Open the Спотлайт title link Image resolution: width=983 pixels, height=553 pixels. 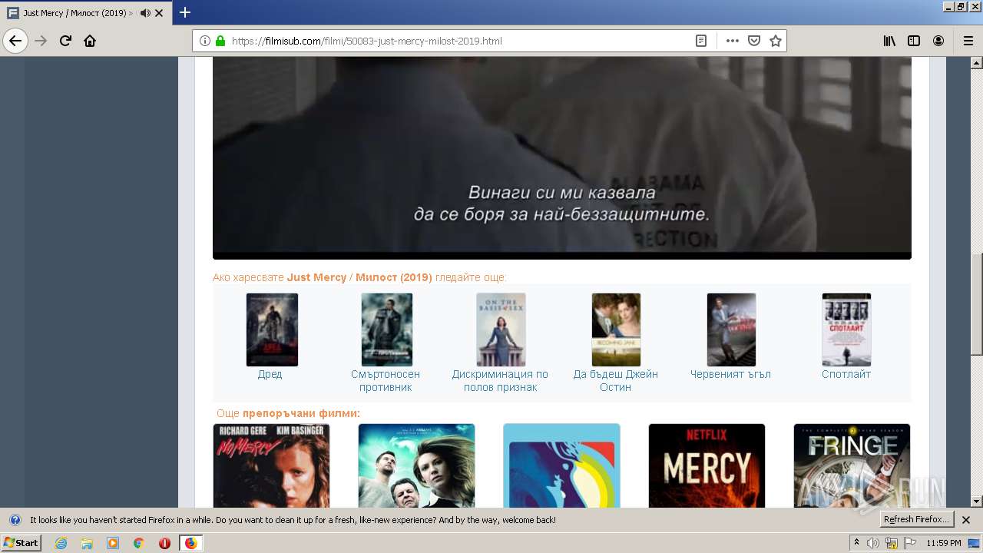coord(846,374)
